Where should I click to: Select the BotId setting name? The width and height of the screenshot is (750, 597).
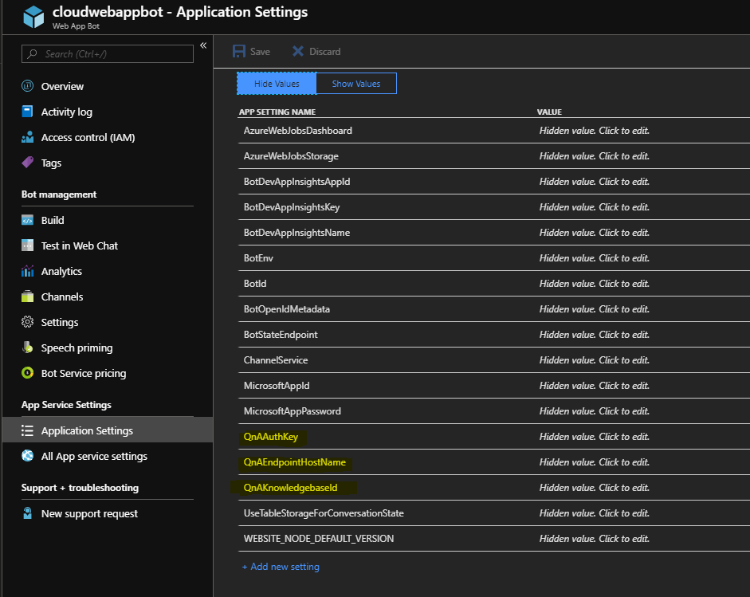[x=255, y=283]
